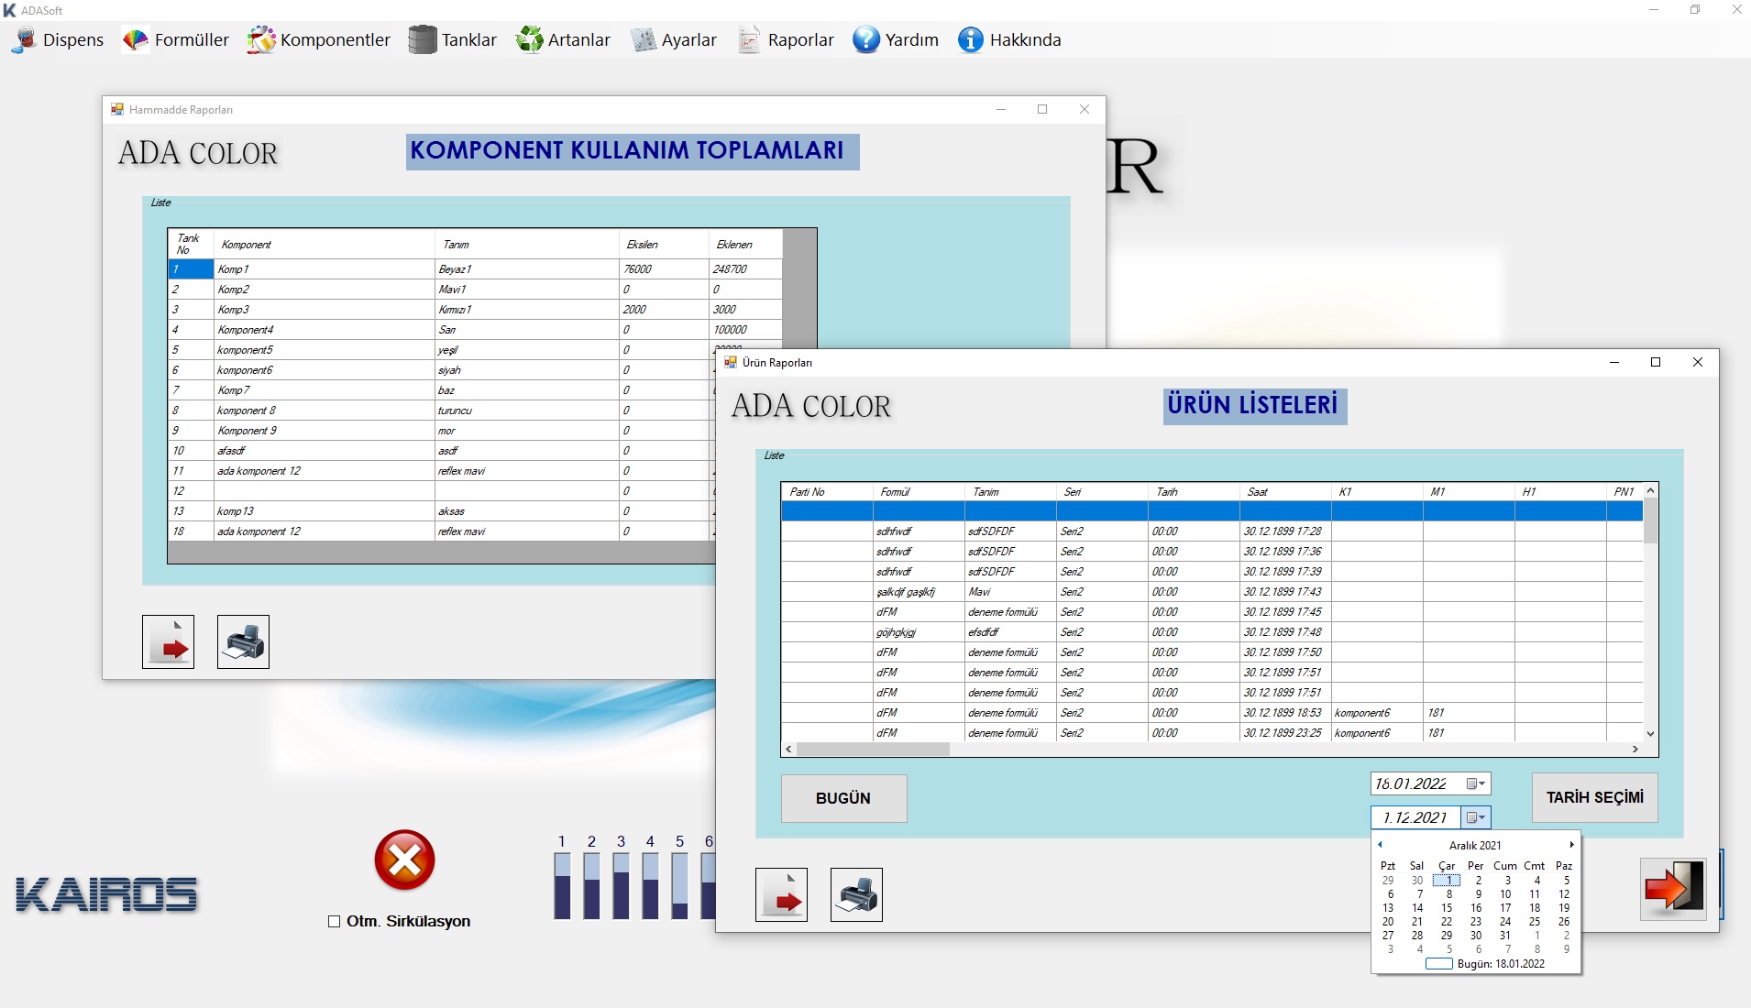
Task: Click the printer icon in Ürün Raporları
Action: click(x=856, y=894)
